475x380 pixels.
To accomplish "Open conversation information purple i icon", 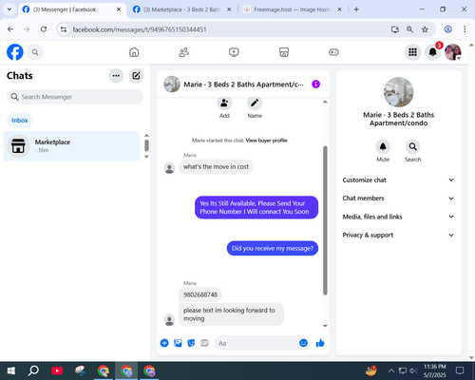I will tap(315, 85).
